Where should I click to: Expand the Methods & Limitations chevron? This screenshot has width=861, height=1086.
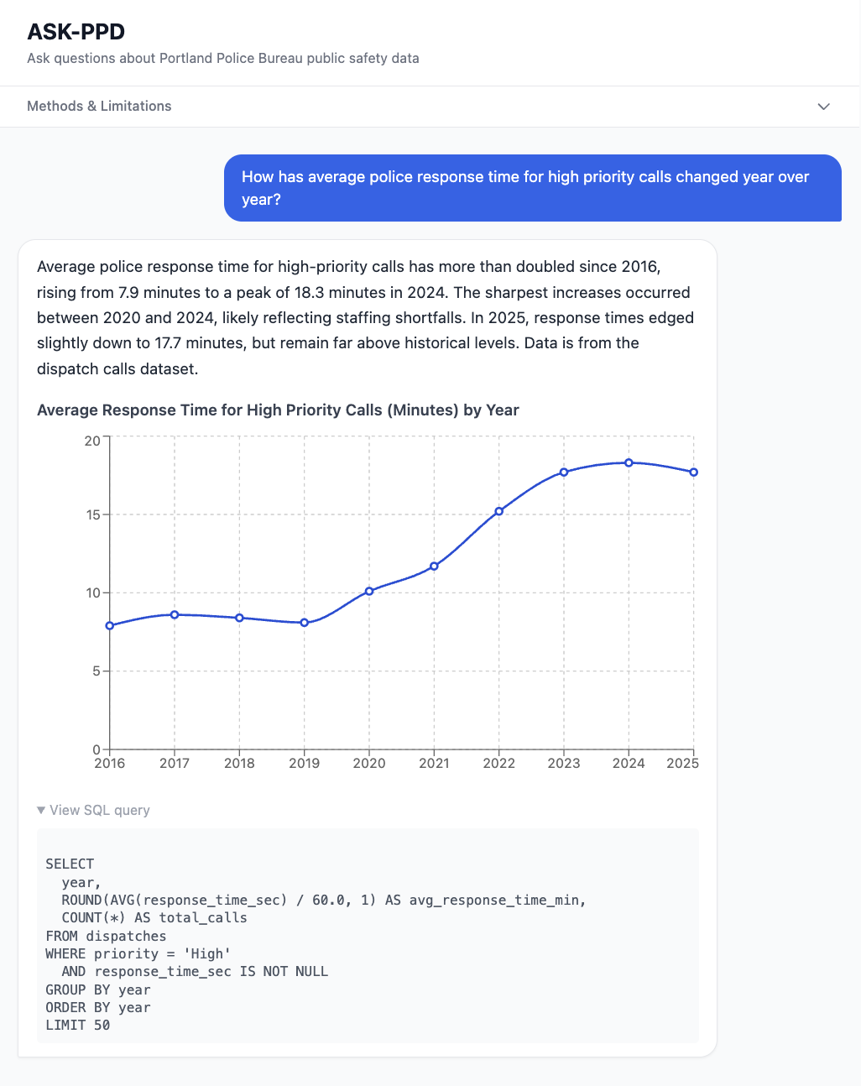[x=823, y=107]
